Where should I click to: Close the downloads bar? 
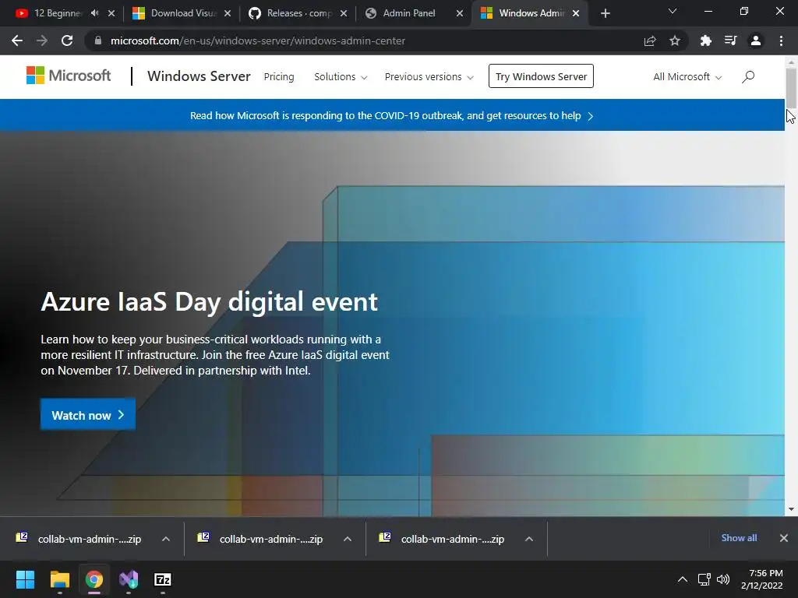pyautogui.click(x=784, y=538)
